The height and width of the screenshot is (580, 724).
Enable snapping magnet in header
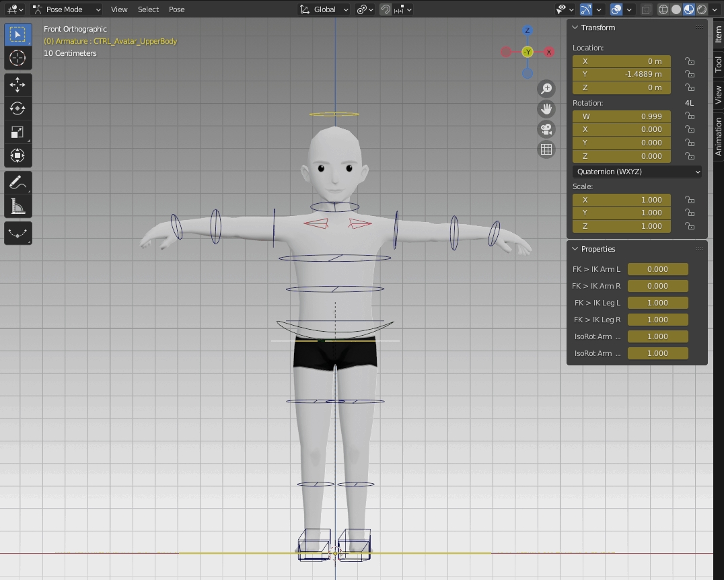pos(385,9)
